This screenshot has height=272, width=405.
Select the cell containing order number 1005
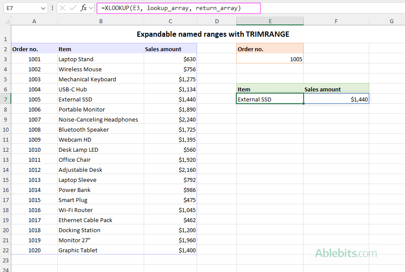(270, 59)
